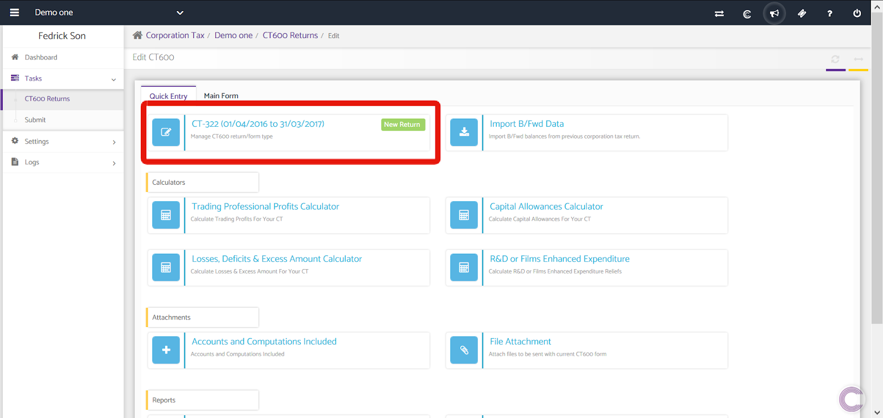Toggle the hamburger menu icon
Screen dimensions: 883x418
point(14,12)
